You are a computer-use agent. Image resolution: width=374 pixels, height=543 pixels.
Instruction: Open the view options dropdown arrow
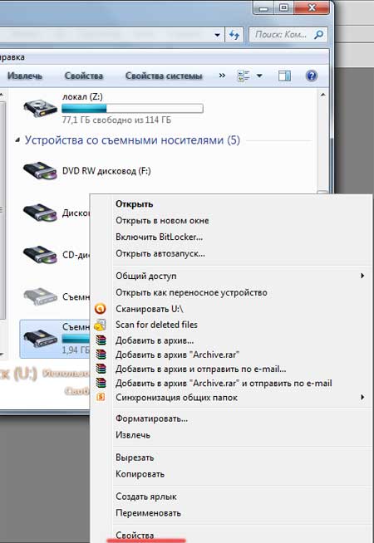point(259,76)
